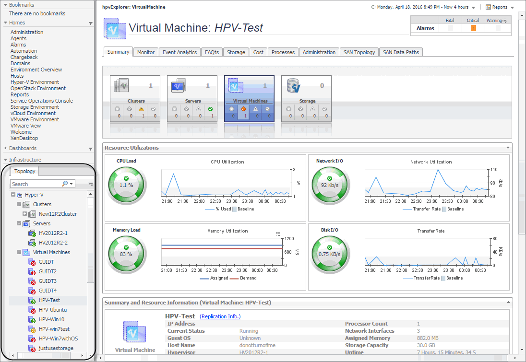Click the HPV-Test header virtual machine icon
The image size is (526, 362).
[x=114, y=29]
